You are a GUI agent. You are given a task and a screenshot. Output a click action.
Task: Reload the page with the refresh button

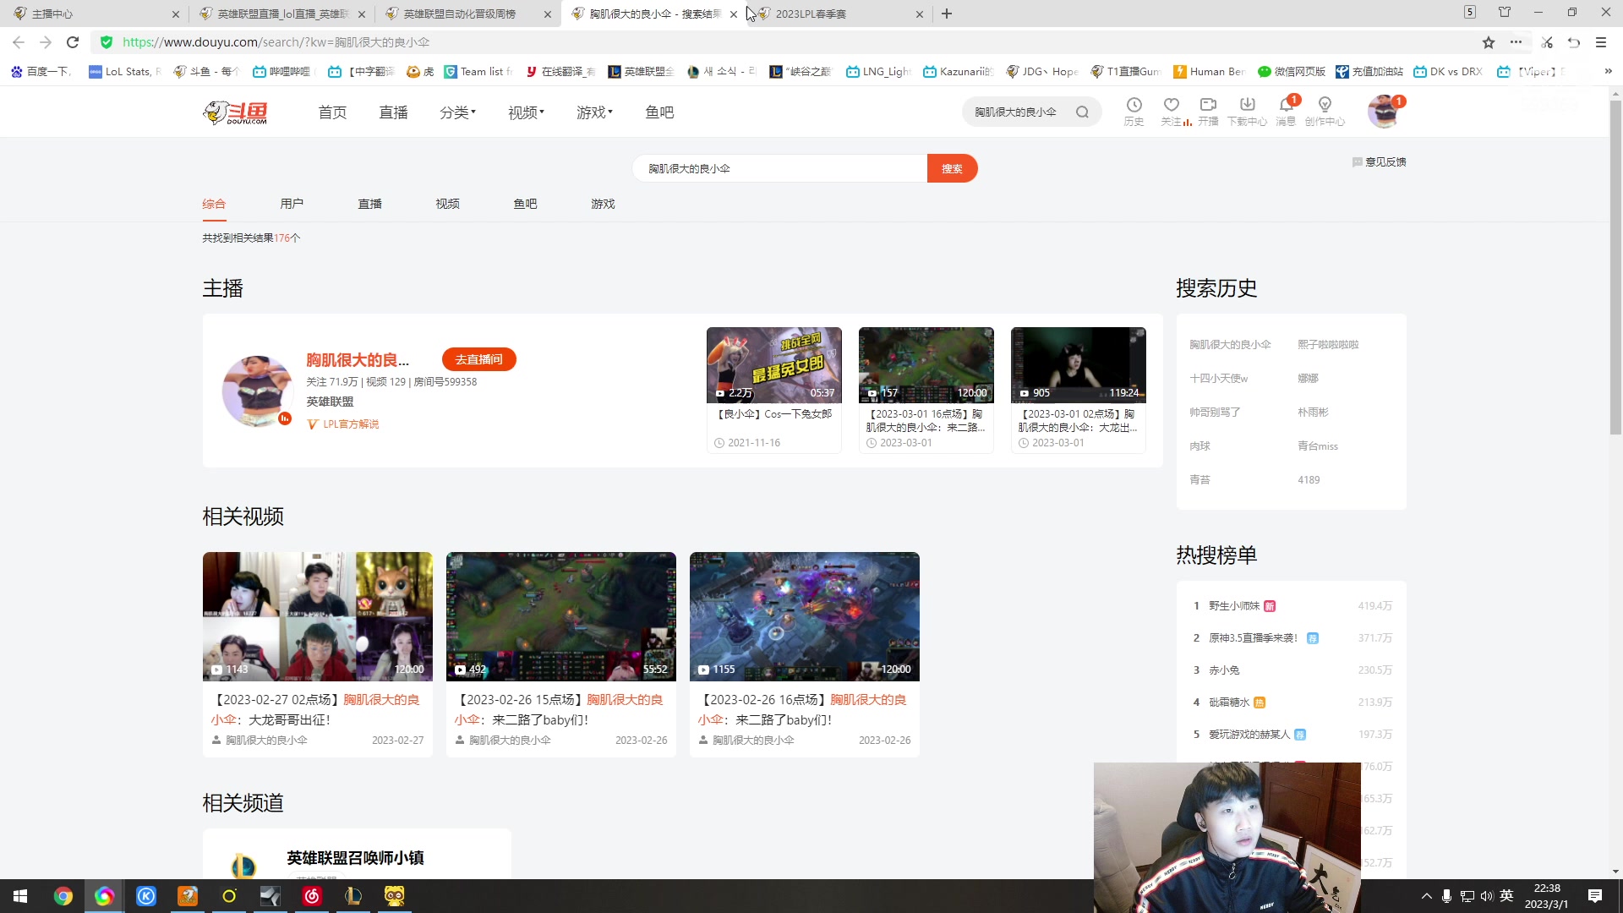(x=73, y=42)
